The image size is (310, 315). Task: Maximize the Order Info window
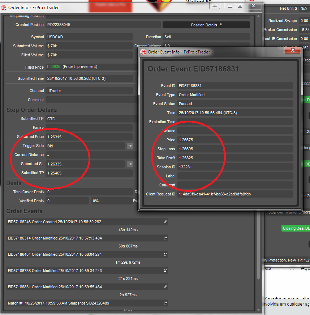[x=240, y=6]
